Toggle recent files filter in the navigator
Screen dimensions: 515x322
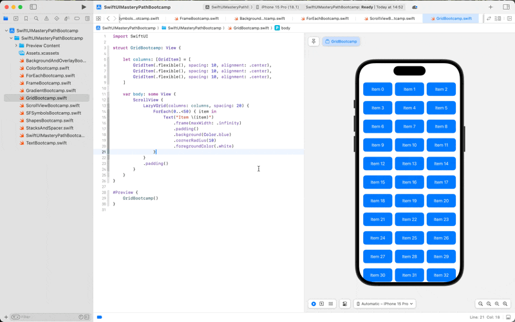[81, 317]
